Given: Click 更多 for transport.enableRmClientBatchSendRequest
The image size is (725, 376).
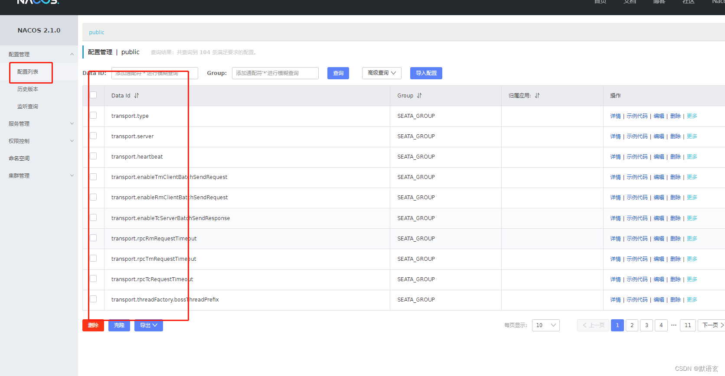Looking at the screenshot, I should (692, 198).
